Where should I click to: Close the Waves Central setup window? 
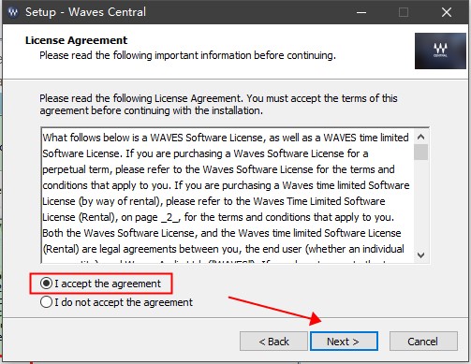tap(447, 12)
